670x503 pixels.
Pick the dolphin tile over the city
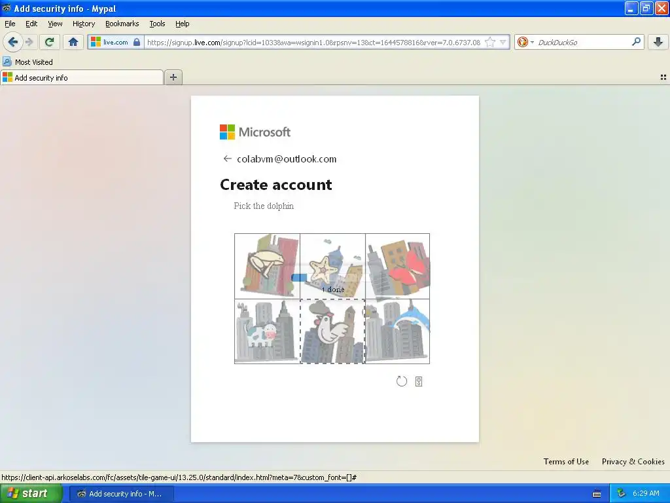(397, 331)
